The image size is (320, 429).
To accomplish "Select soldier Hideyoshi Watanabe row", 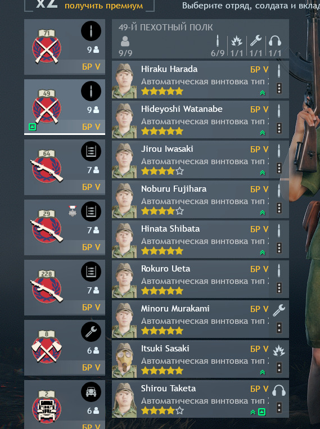I will click(x=200, y=120).
